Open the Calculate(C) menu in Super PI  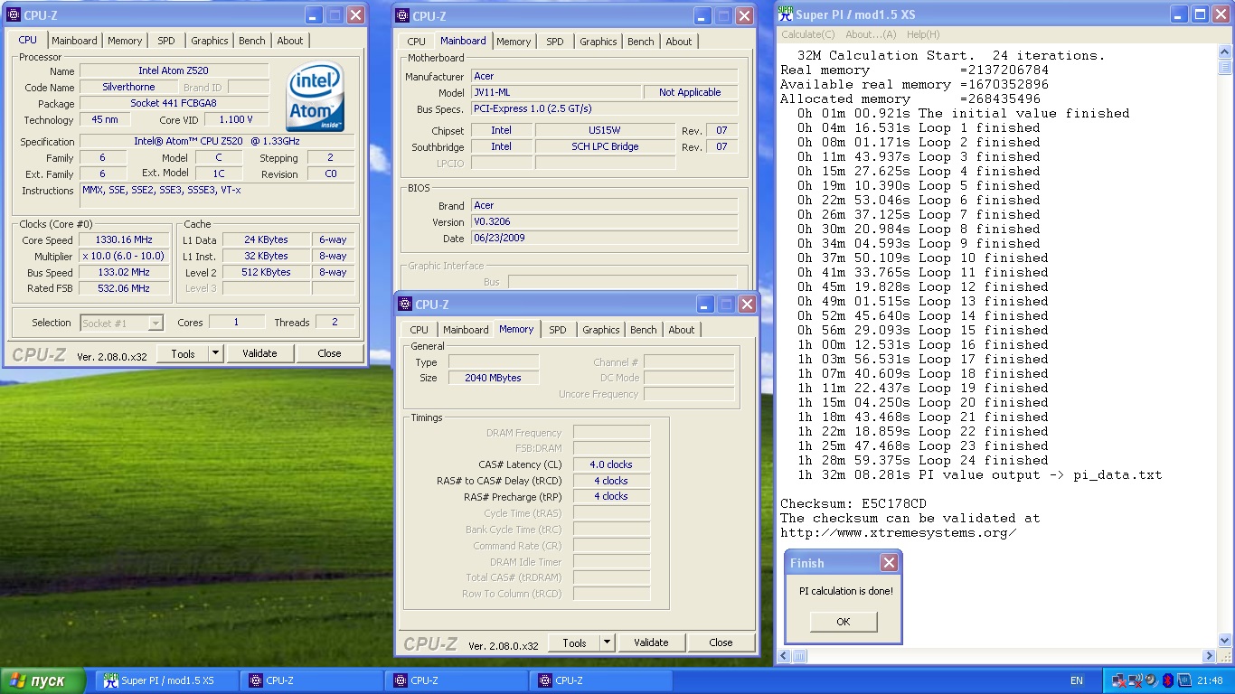pos(808,34)
